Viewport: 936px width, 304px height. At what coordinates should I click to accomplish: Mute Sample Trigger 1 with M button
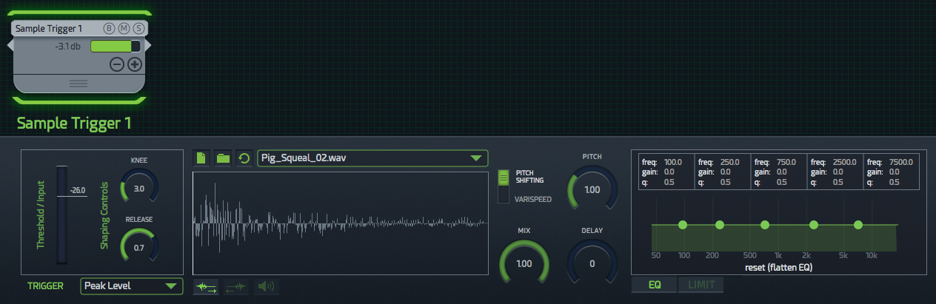click(124, 29)
